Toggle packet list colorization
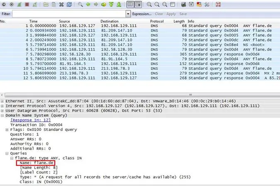The width and height of the screenshot is (280, 186). click(130, 5)
